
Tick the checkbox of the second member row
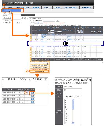click(x=30, y=37)
